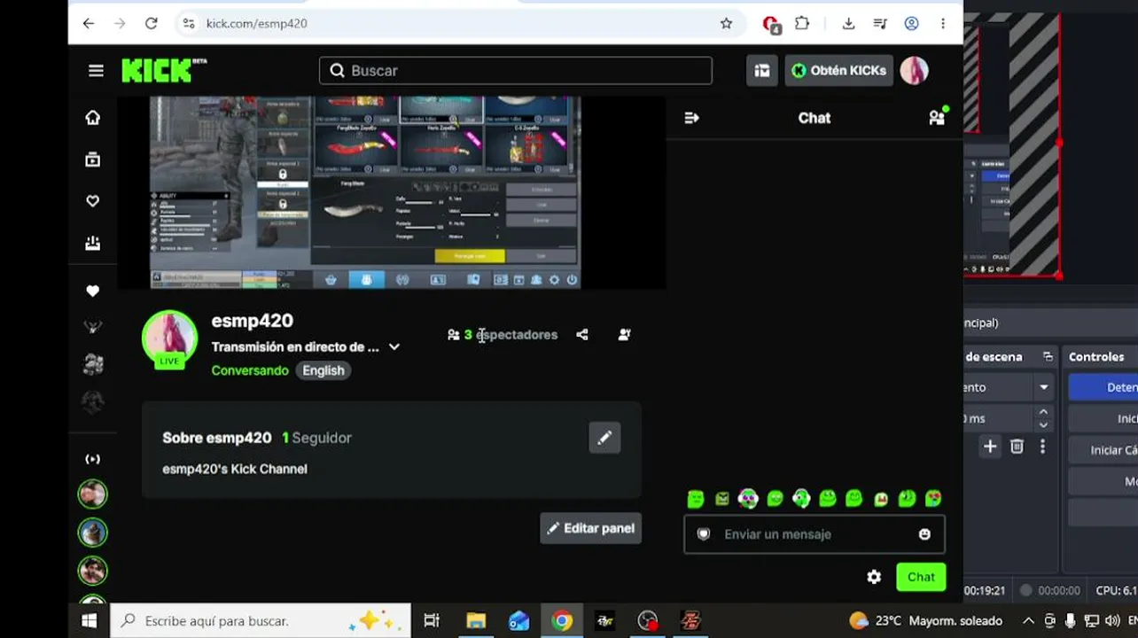Open File Explorer from taskbar

coord(476,620)
